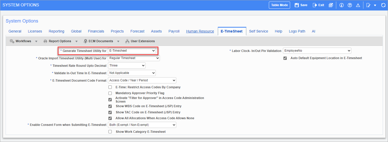Open Generate Timesheet Utility for dropdown
This screenshot has height=142, width=388.
(x=132, y=51)
